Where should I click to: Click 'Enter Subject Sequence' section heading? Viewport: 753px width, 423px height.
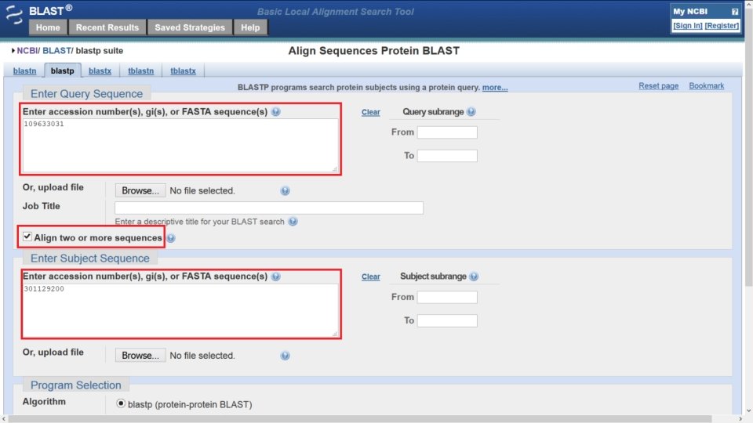point(89,258)
